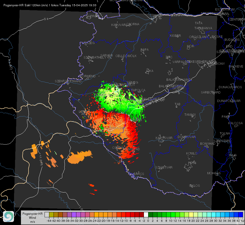Click the TAB city label
Viewport: 245px width, 225px height.
177,104
